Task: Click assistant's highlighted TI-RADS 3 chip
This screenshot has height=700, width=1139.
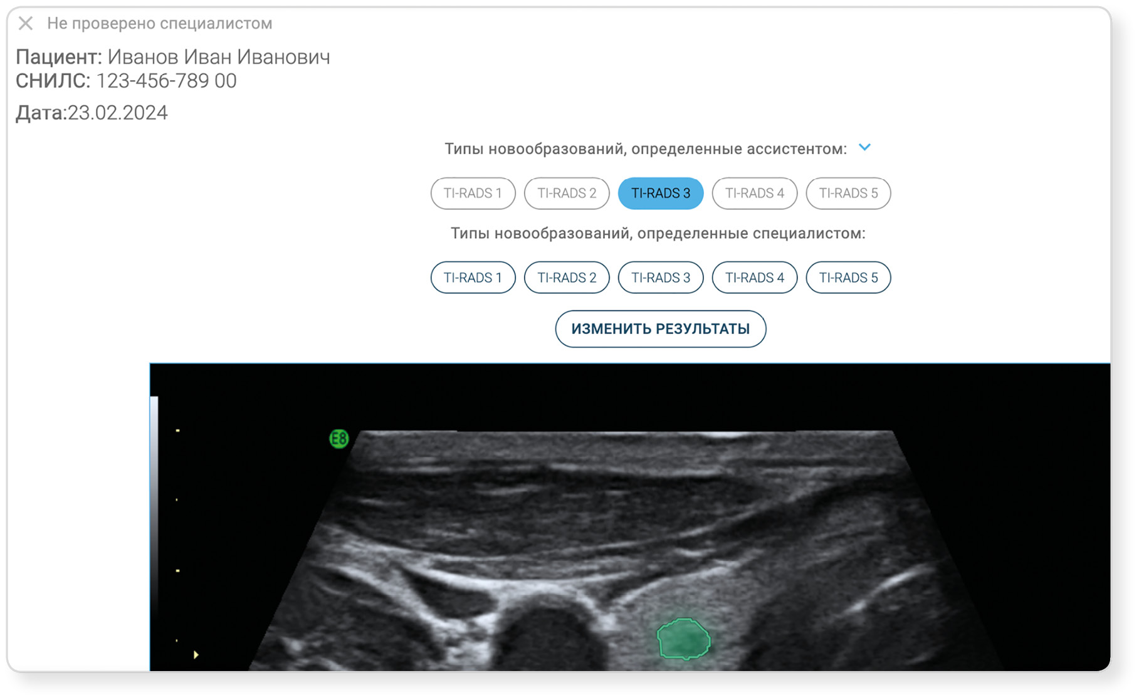Action: [660, 193]
